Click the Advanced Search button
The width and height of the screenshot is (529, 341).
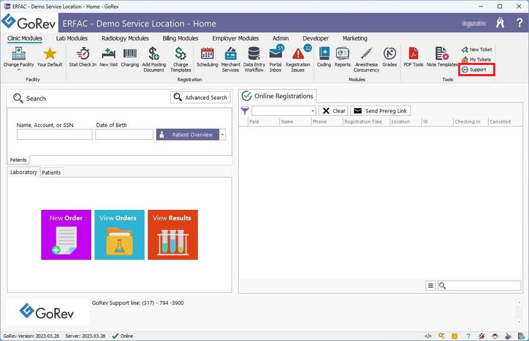click(200, 98)
